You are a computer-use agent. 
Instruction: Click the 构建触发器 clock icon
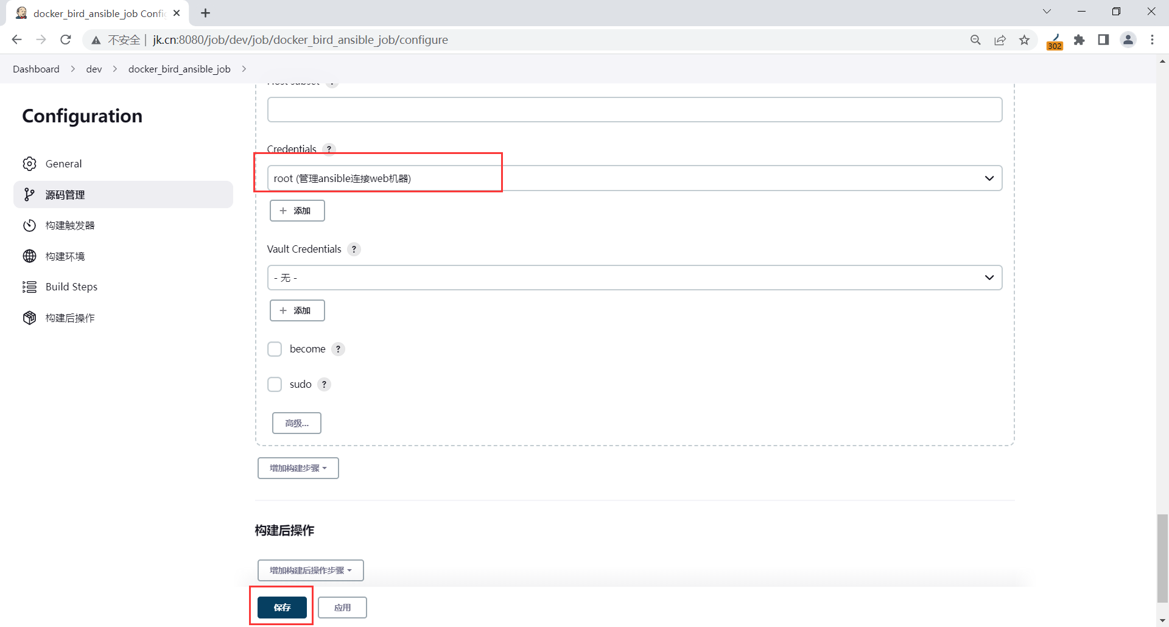tap(29, 225)
